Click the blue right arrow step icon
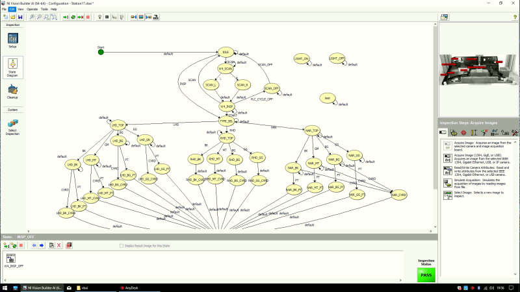Image resolution: width=520 pixels, height=292 pixels. point(42,245)
